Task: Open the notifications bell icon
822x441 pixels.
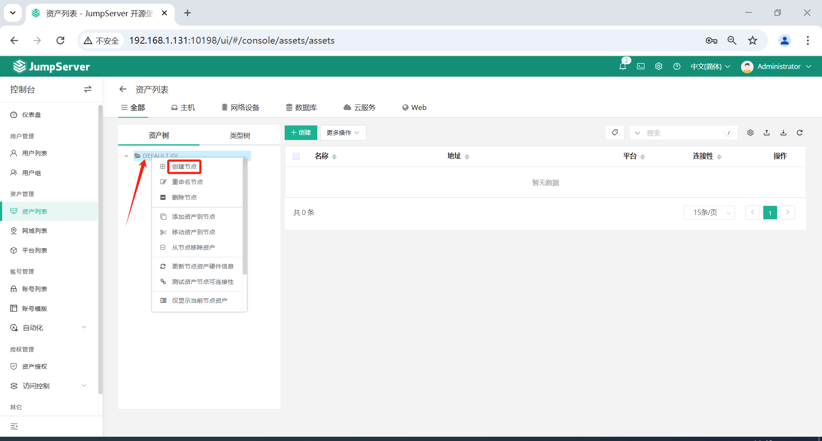Action: pyautogui.click(x=622, y=66)
